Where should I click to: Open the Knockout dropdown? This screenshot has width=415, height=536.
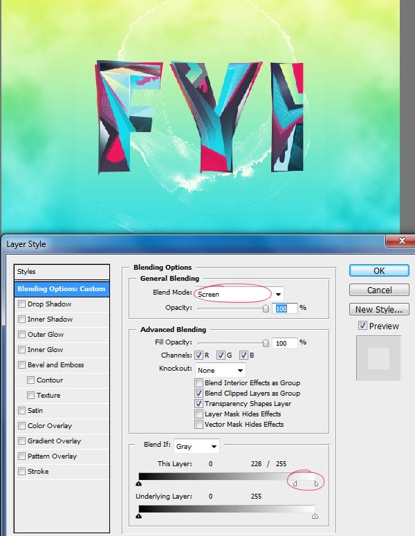pos(221,370)
